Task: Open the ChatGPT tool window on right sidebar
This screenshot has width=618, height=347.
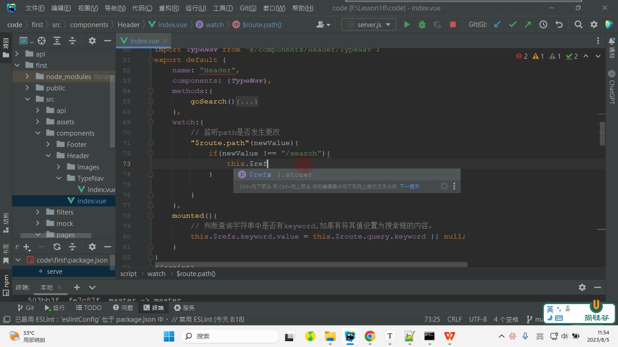Action: [612, 87]
